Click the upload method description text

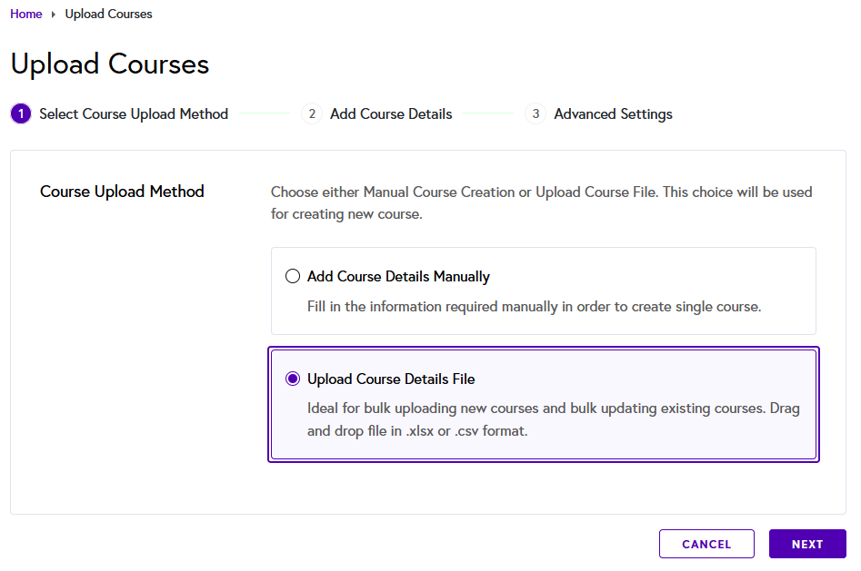[x=541, y=203]
